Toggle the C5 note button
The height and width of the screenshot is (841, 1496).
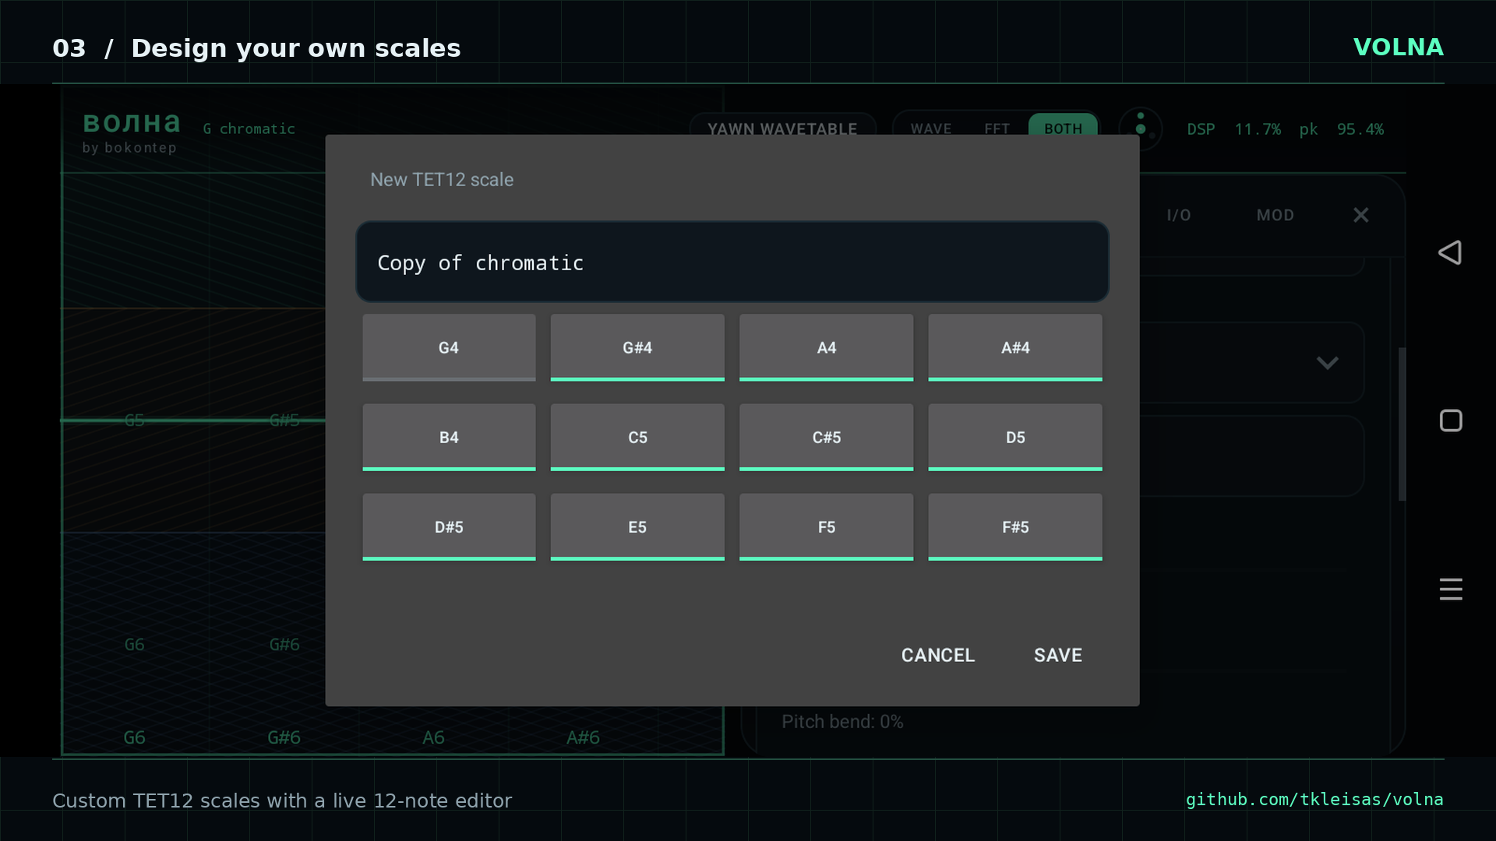click(637, 437)
